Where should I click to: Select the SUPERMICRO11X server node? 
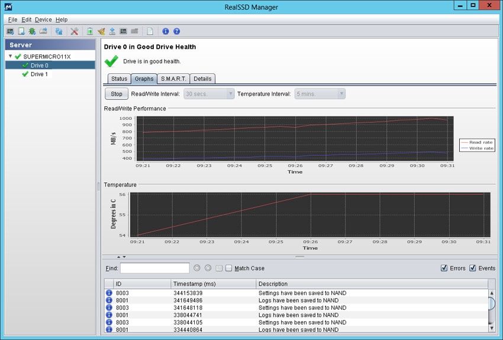(47, 57)
